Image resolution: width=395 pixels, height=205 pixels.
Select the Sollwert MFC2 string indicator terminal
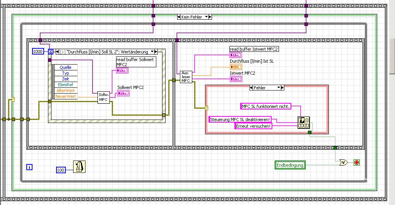[123, 93]
